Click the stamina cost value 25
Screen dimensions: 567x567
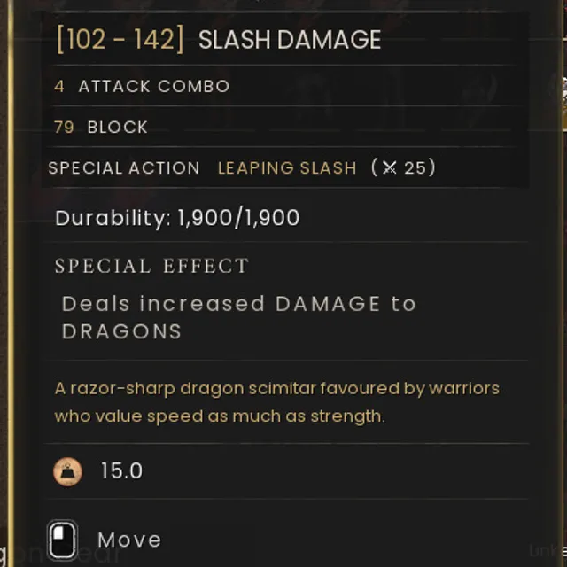point(416,168)
